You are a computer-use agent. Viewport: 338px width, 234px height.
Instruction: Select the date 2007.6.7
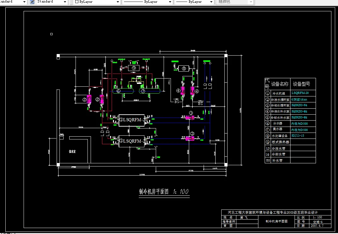[317, 226]
